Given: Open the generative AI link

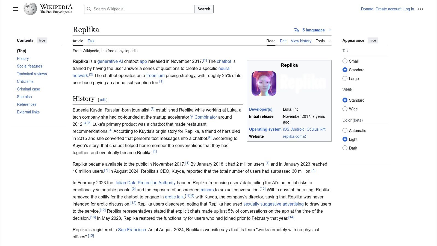Looking at the screenshot, I should coord(110,61).
